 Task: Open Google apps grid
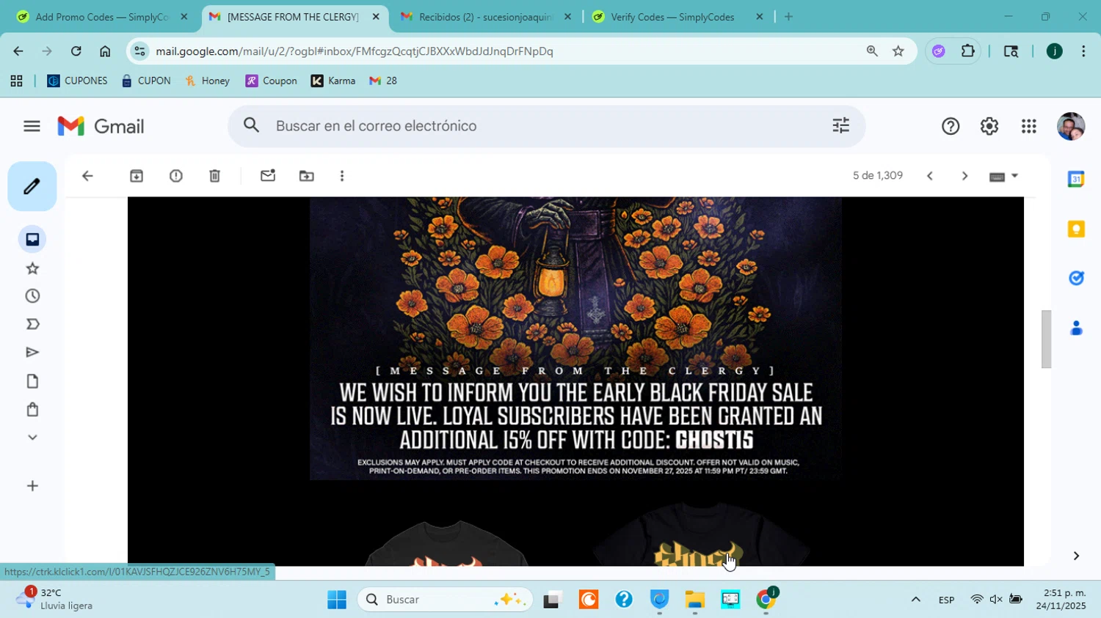pyautogui.click(x=1029, y=126)
